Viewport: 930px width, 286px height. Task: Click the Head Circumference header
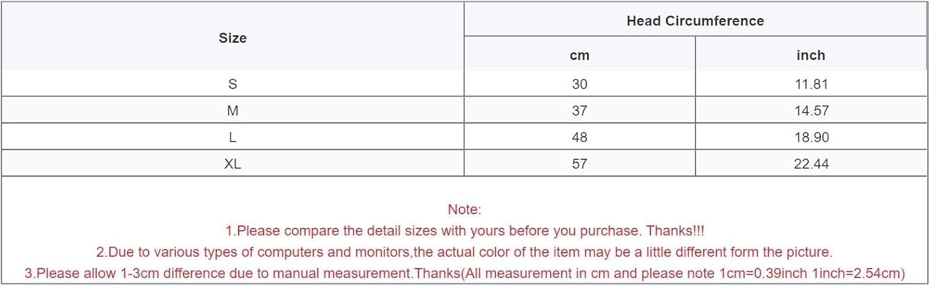click(x=695, y=20)
